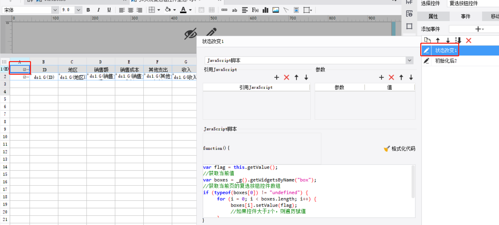Toggle bold text formatting

[88, 10]
